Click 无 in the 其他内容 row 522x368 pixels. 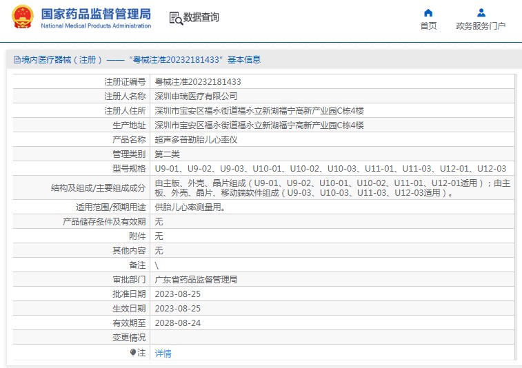coord(159,251)
